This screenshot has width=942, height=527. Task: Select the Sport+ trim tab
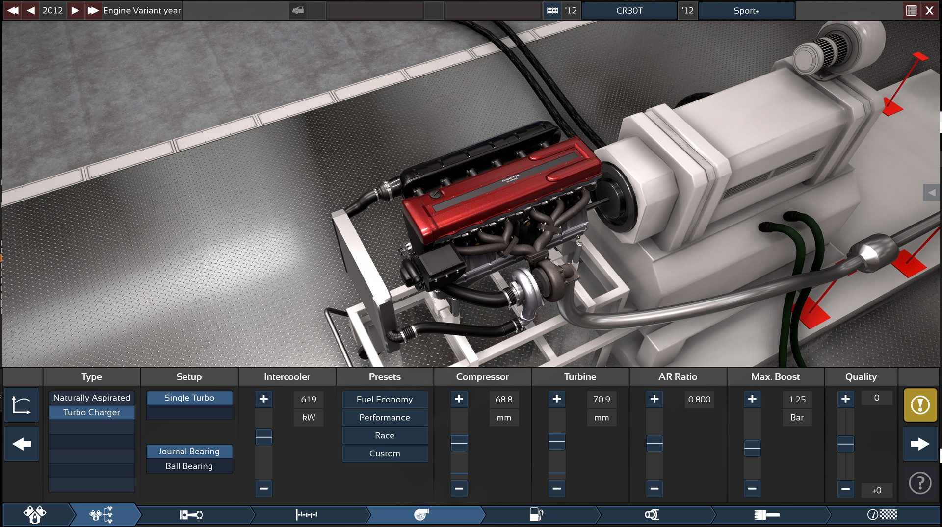pyautogui.click(x=746, y=10)
